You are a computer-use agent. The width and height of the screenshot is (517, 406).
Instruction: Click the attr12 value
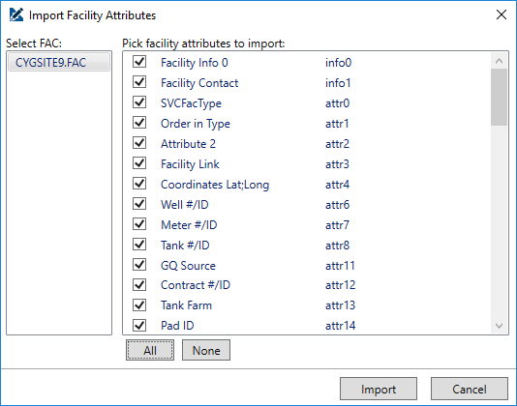pos(340,285)
